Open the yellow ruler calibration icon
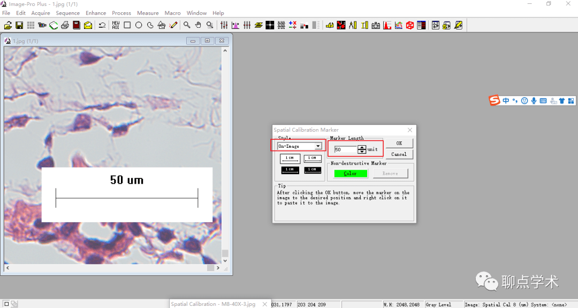 pos(364,25)
